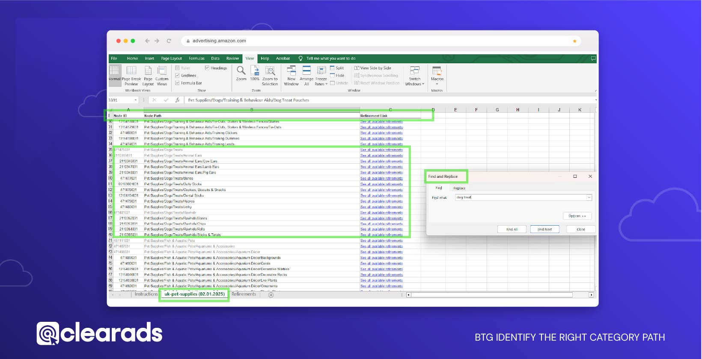702x359 pixels.
Task: Click Close button in Find dialog
Action: tap(580, 230)
